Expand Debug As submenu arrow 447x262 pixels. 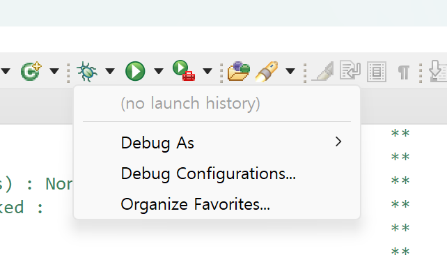coord(338,142)
